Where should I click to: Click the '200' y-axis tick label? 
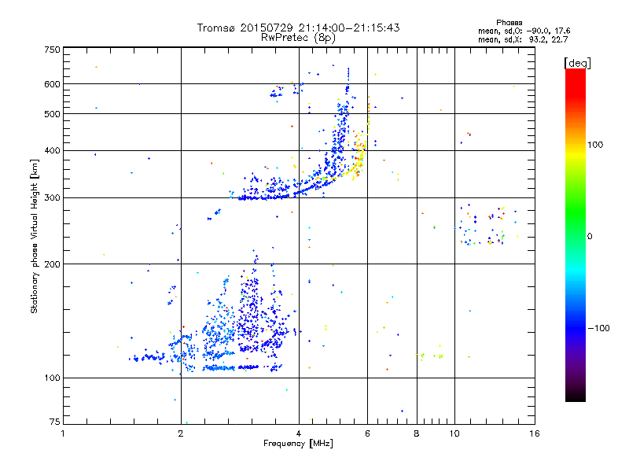click(52, 264)
